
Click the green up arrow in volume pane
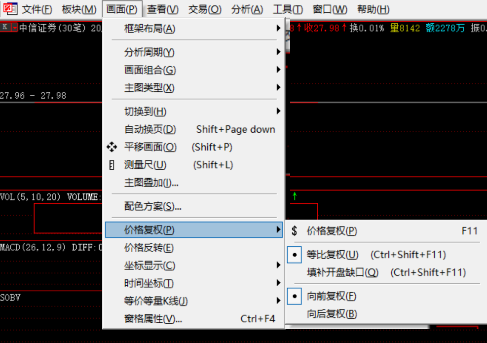[x=295, y=196]
